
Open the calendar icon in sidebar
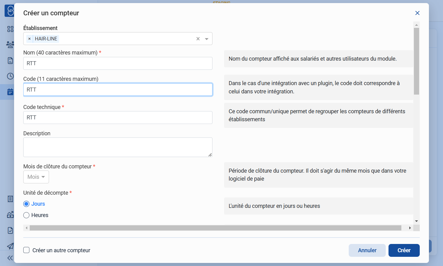(x=10, y=92)
